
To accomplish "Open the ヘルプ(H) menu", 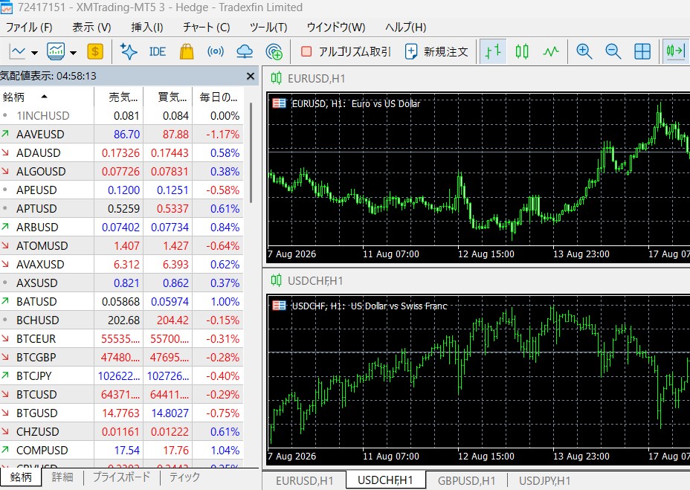I will pos(406,28).
